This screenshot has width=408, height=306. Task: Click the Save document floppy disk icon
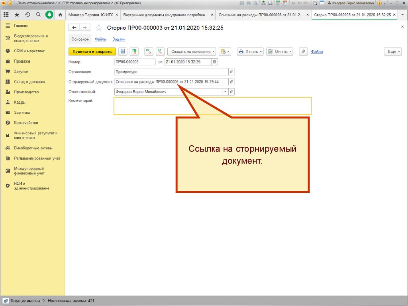coord(123,51)
